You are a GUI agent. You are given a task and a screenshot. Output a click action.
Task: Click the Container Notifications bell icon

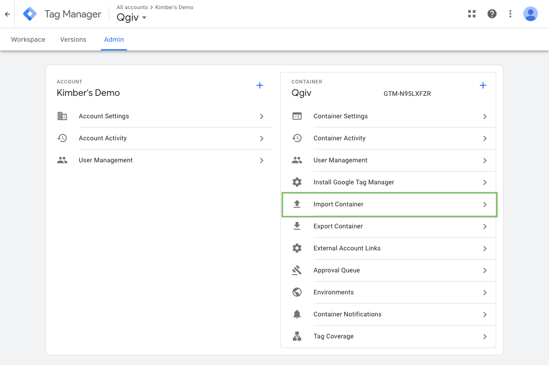(x=297, y=314)
